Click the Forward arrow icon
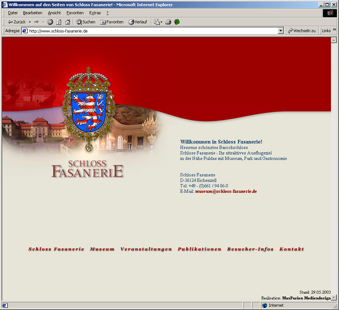The height and width of the screenshot is (310, 339). [x=37, y=22]
